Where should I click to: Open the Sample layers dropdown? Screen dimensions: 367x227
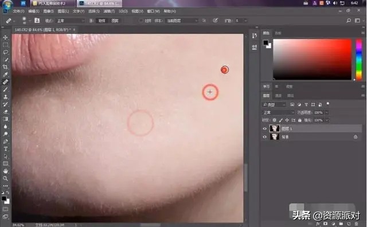[182, 21]
